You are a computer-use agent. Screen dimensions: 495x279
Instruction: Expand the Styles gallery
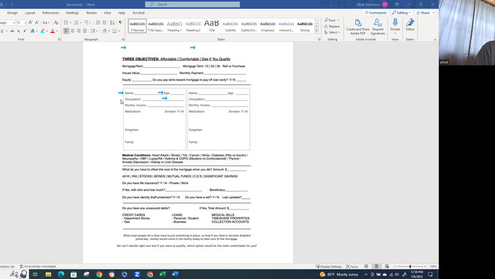point(317,31)
